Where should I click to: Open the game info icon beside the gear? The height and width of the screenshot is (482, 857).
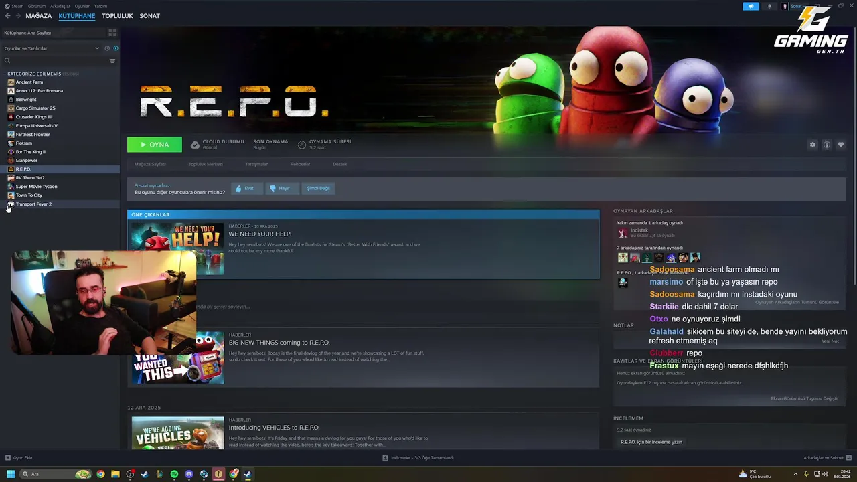click(x=827, y=145)
